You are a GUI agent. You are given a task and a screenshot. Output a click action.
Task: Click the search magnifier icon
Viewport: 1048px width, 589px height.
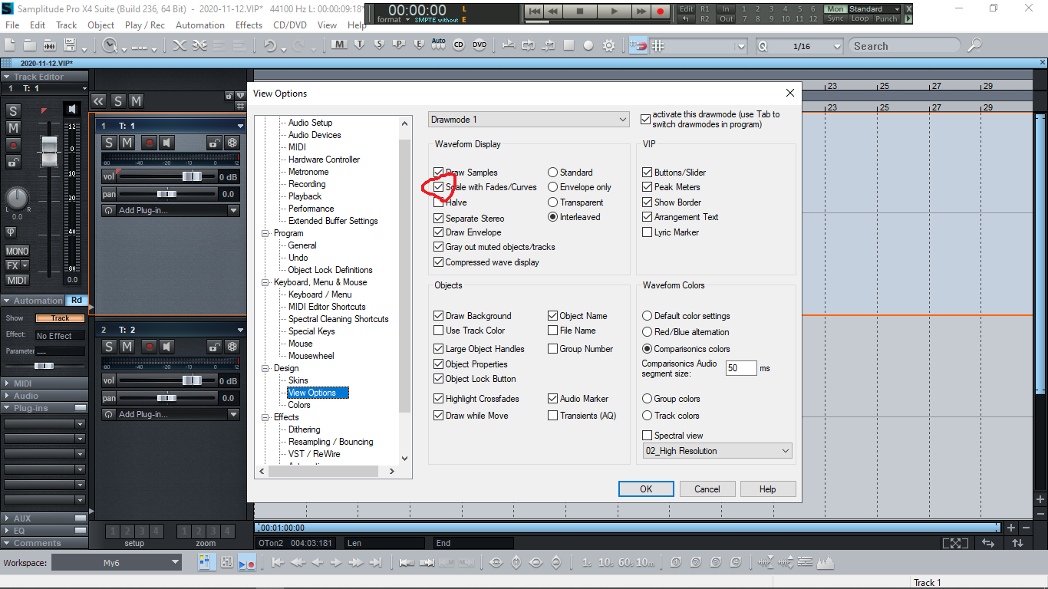coord(974,46)
